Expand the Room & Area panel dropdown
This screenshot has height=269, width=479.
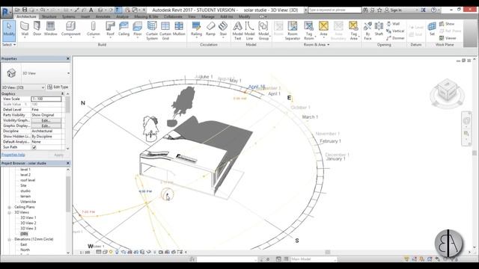[317, 45]
